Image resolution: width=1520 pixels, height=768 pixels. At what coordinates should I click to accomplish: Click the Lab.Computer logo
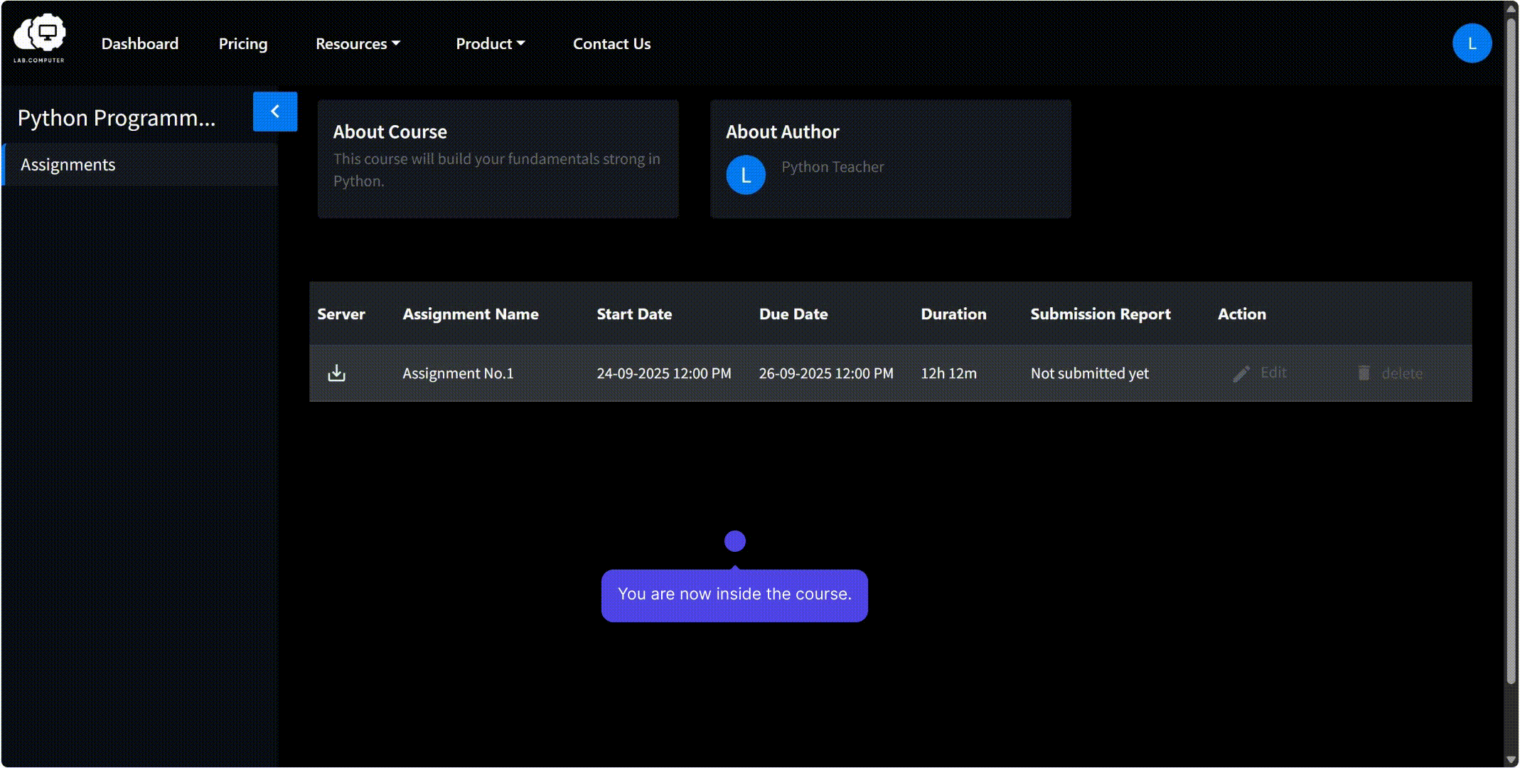[40, 38]
